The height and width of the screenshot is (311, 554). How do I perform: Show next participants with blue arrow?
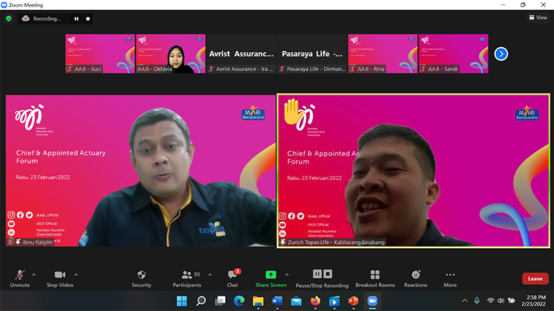501,54
